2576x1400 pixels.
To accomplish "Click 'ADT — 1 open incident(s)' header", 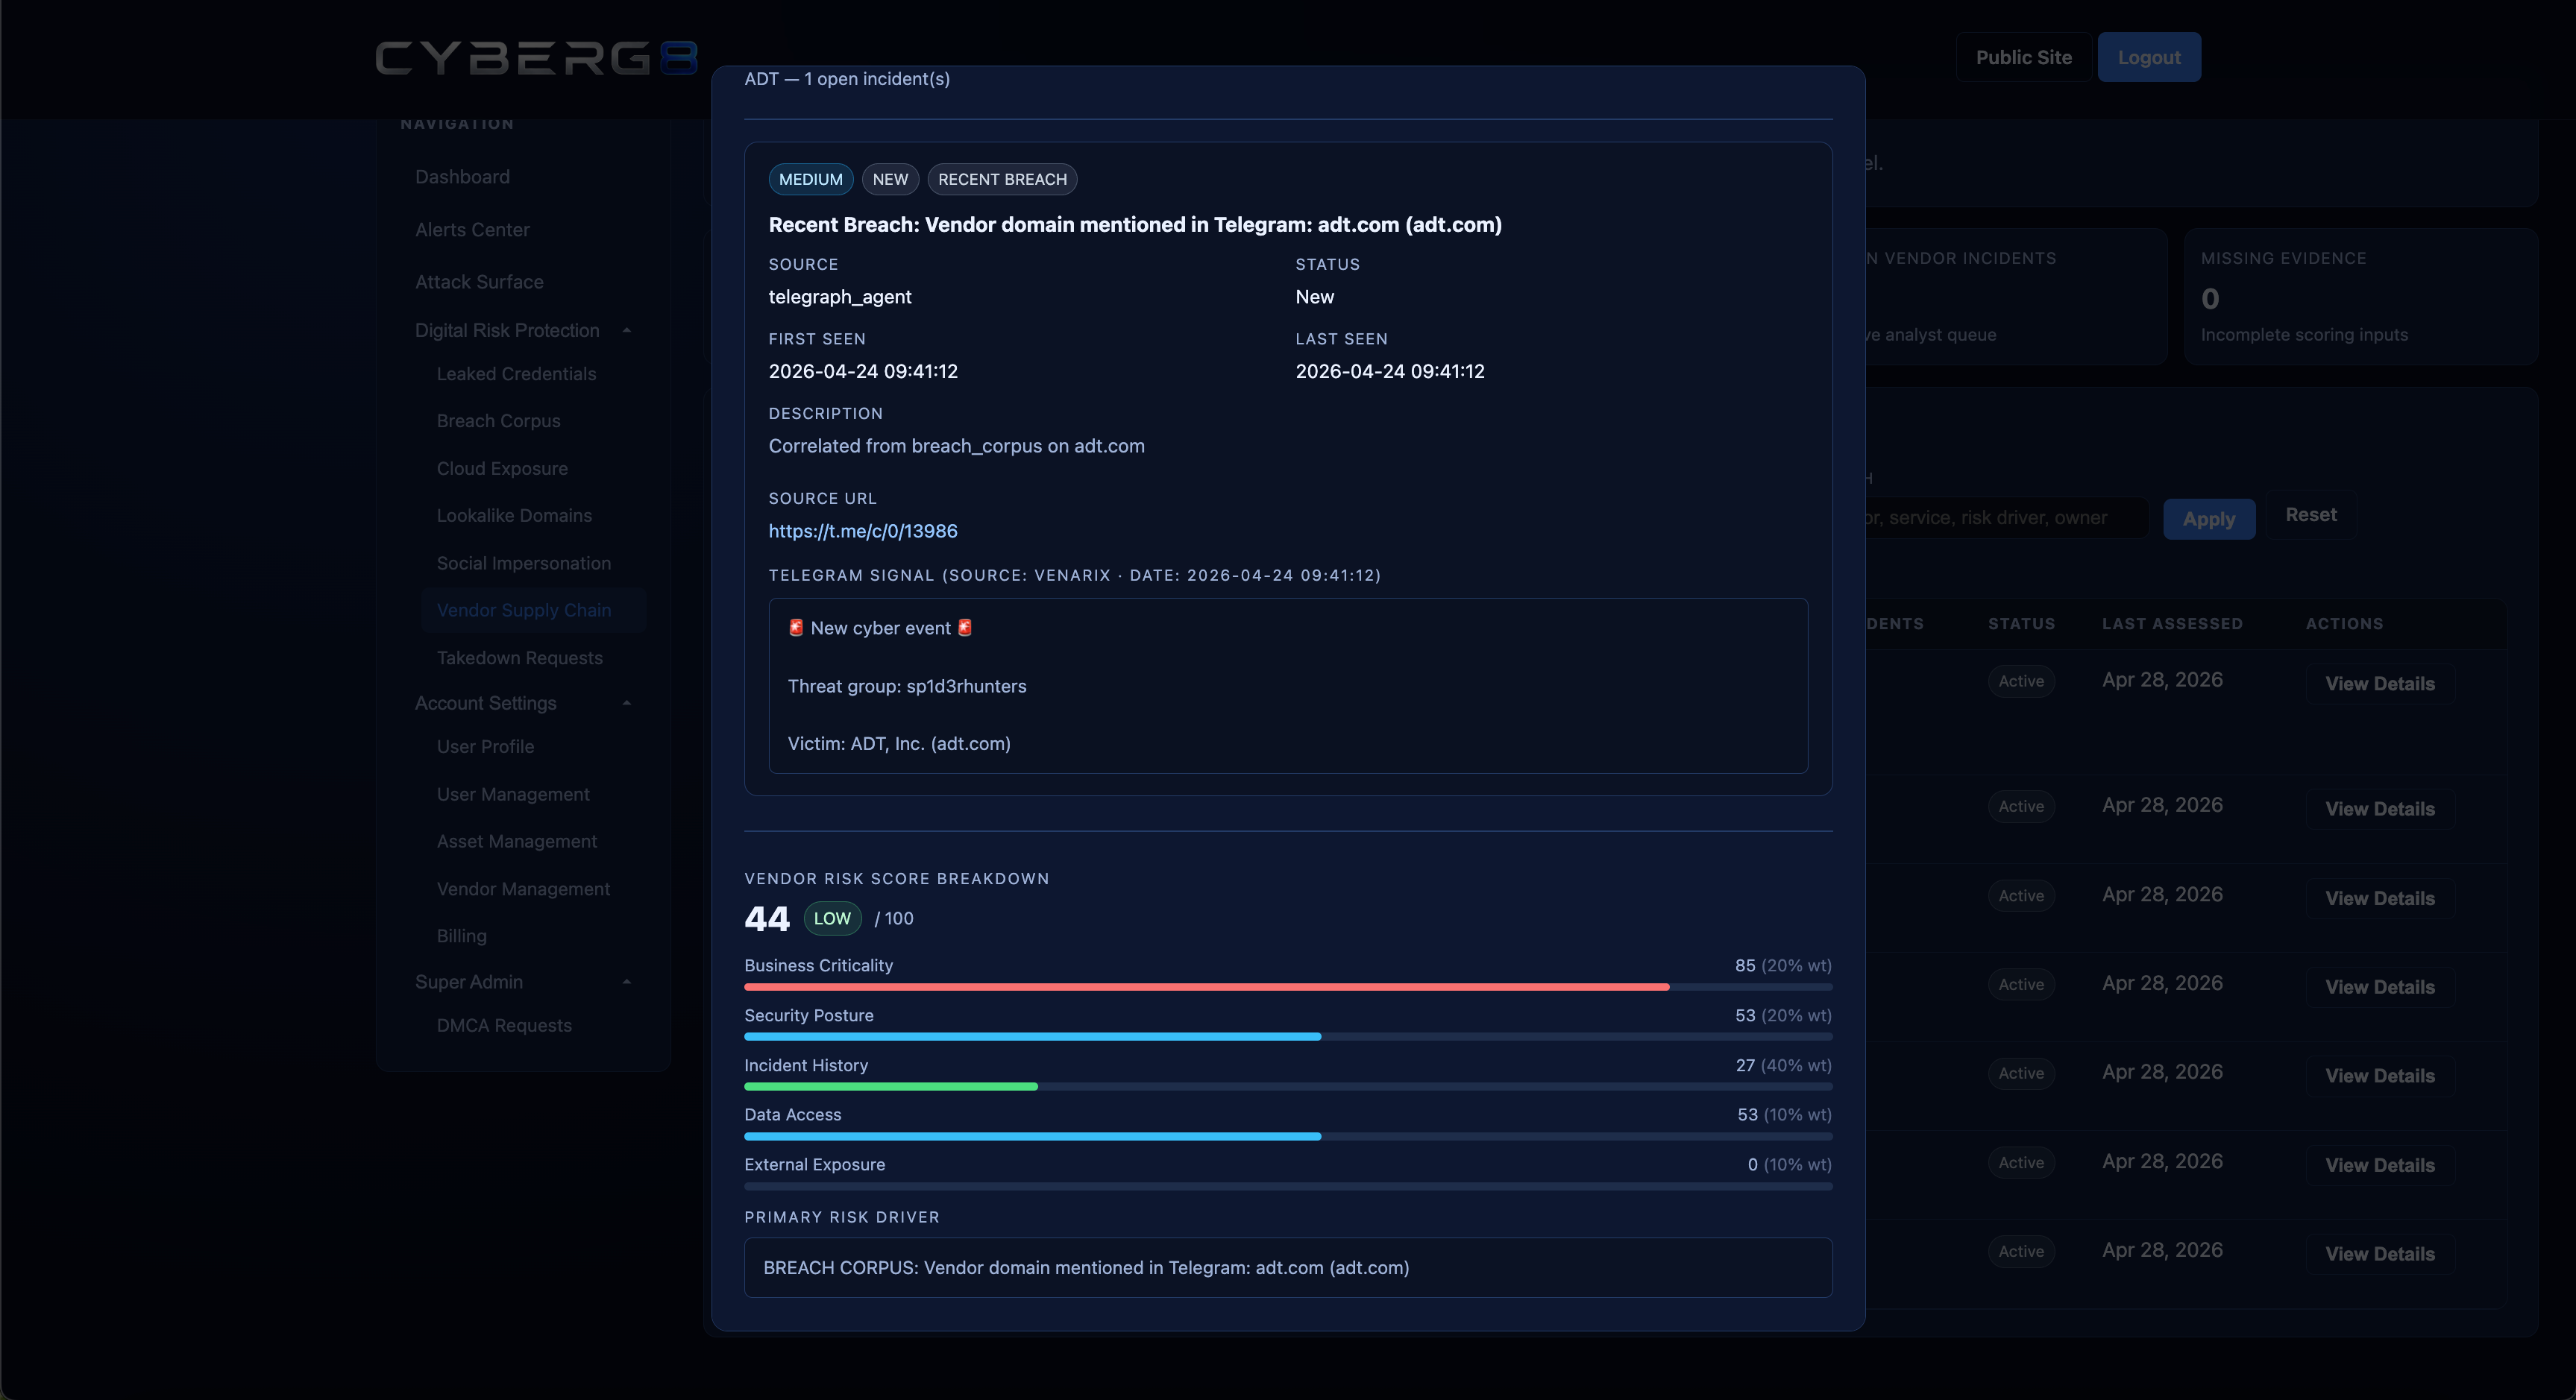I will pos(847,79).
